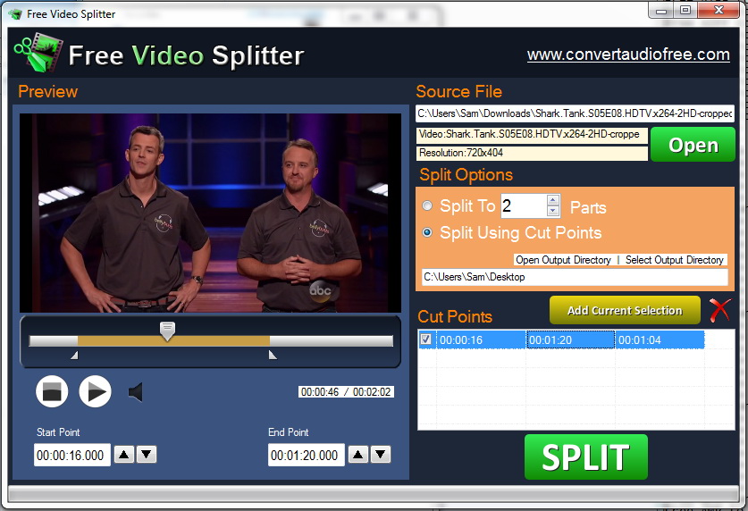Play the preview video
Viewport: 748px width, 511px height.
(96, 391)
